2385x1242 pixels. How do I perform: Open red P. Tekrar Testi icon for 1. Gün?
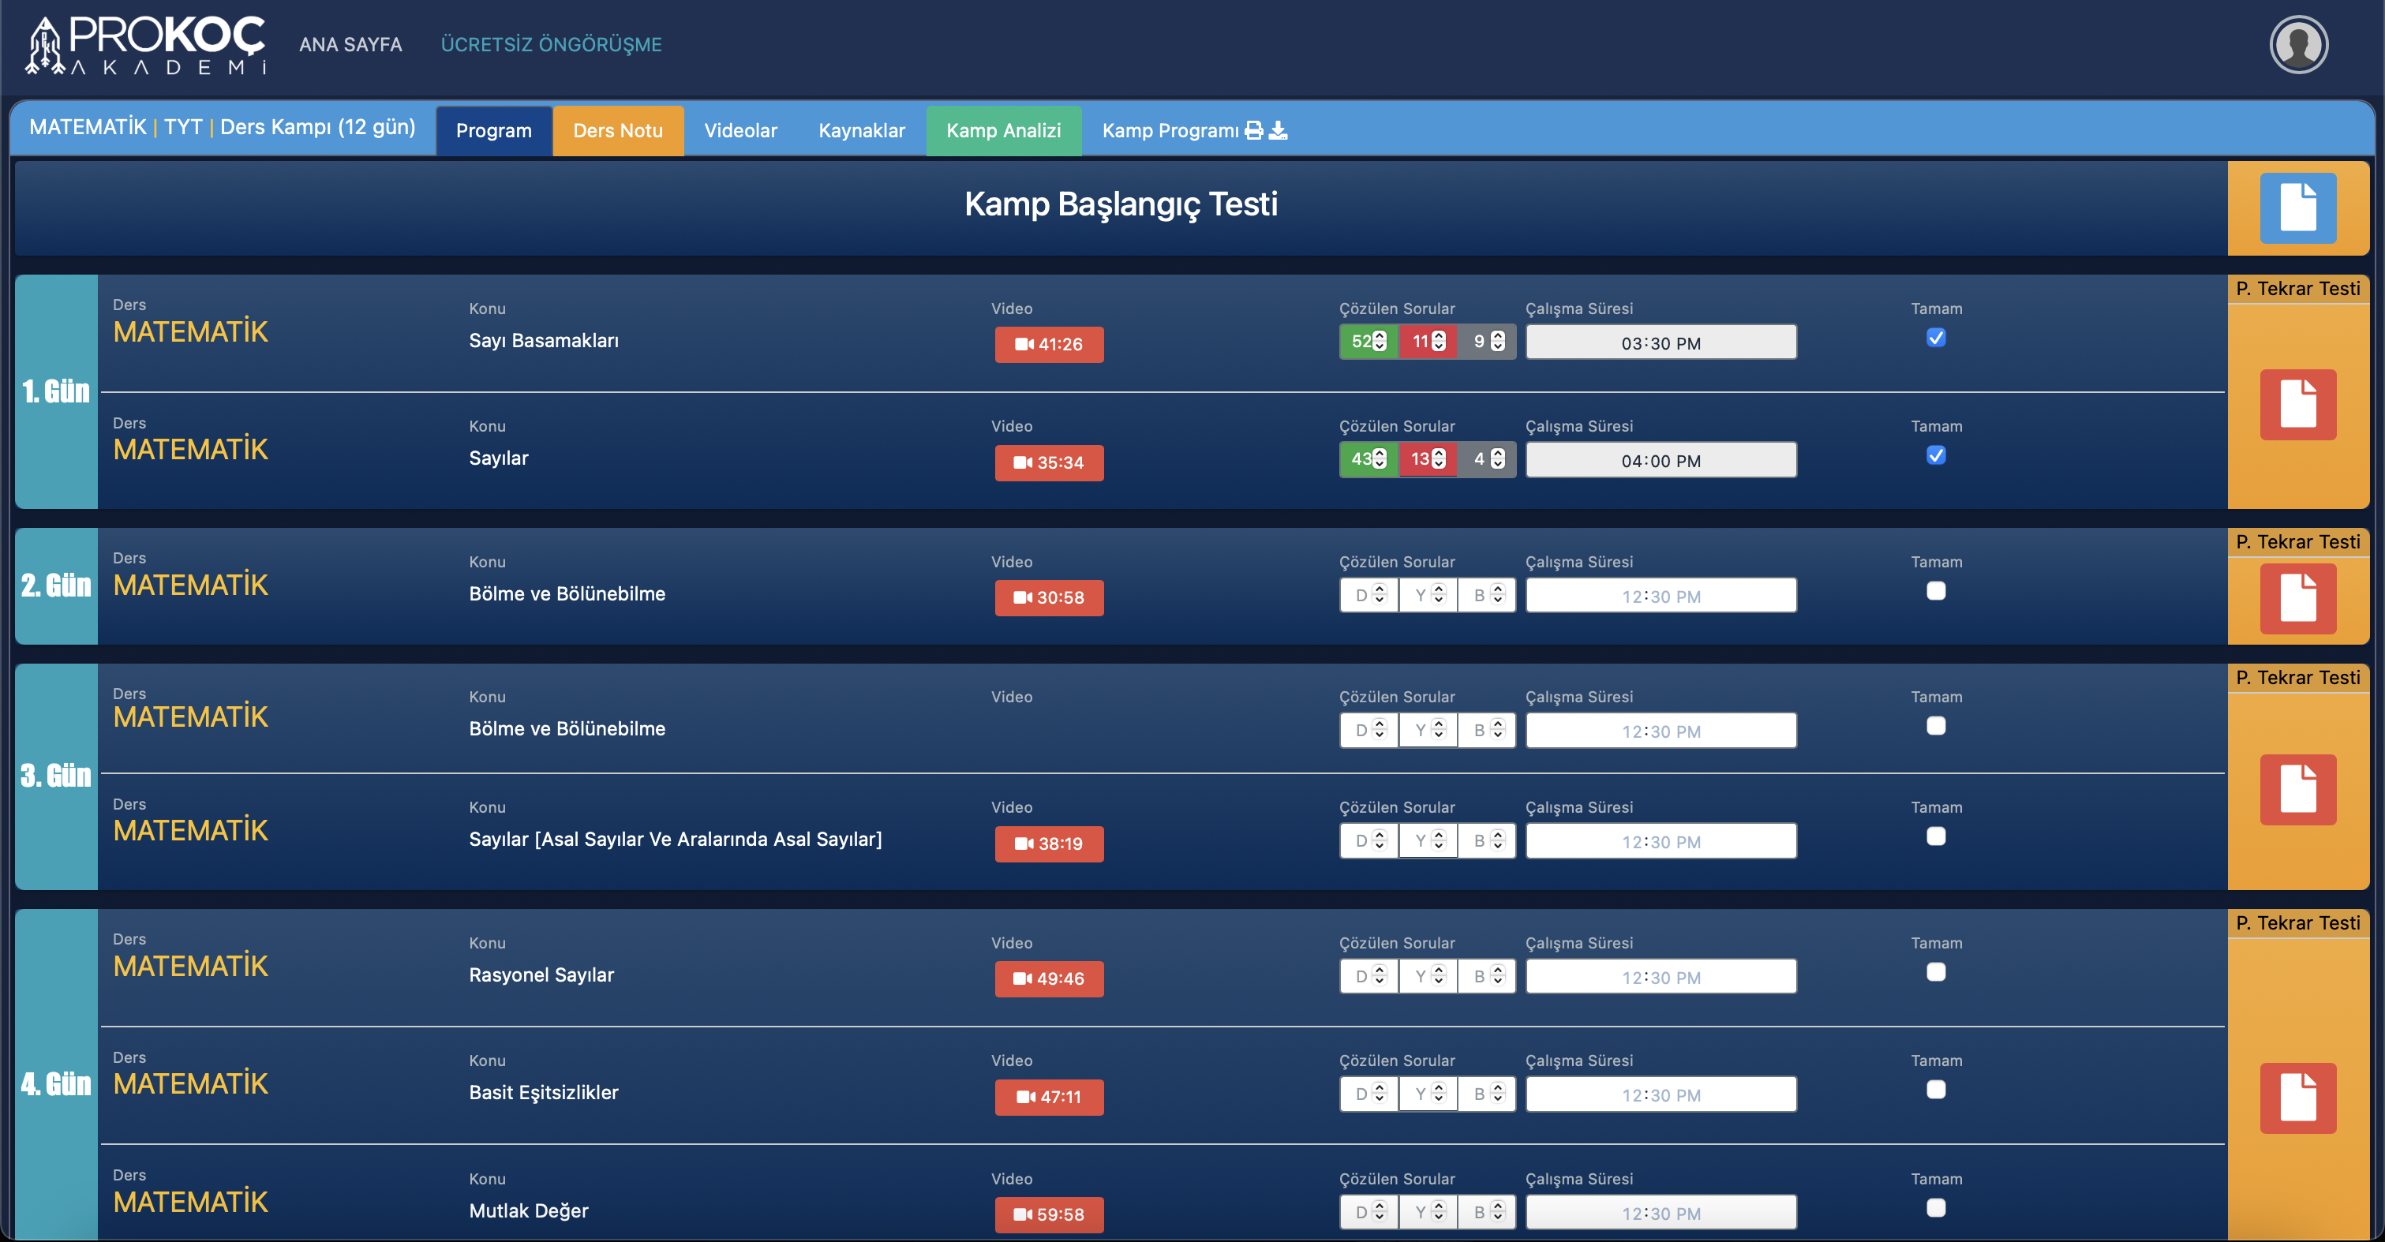tap(2297, 405)
